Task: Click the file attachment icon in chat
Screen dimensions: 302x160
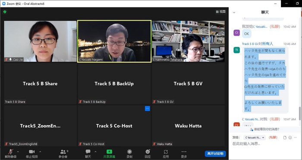Action: 285,138
